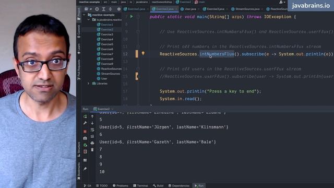The height and width of the screenshot is (188, 334).
Task: Open the Project side tool window
Action: 79,14
